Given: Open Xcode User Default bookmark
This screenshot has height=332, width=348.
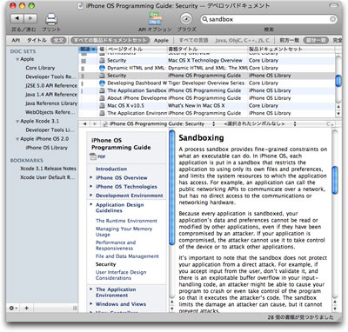Looking at the screenshot, I should pyautogui.click(x=48, y=177).
